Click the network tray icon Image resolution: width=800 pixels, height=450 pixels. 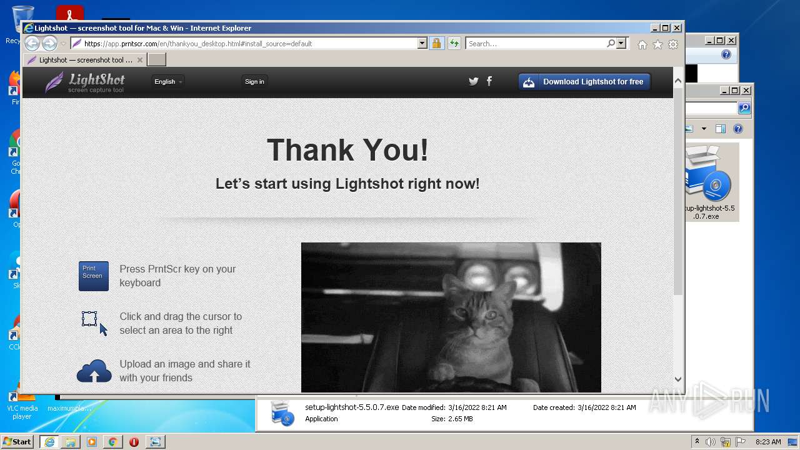pyautogui.click(x=726, y=442)
